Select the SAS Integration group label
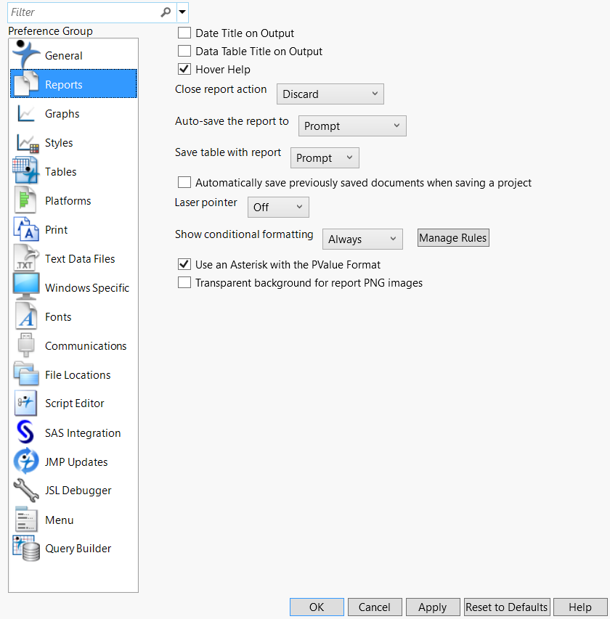This screenshot has width=610, height=619. click(x=83, y=433)
